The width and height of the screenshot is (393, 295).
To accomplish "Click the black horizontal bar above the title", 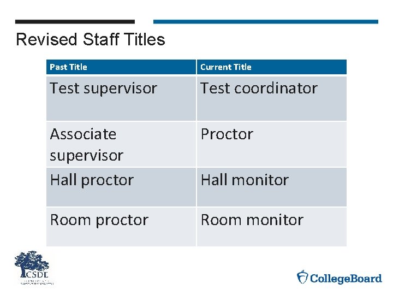I will pyautogui.click(x=75, y=22).
